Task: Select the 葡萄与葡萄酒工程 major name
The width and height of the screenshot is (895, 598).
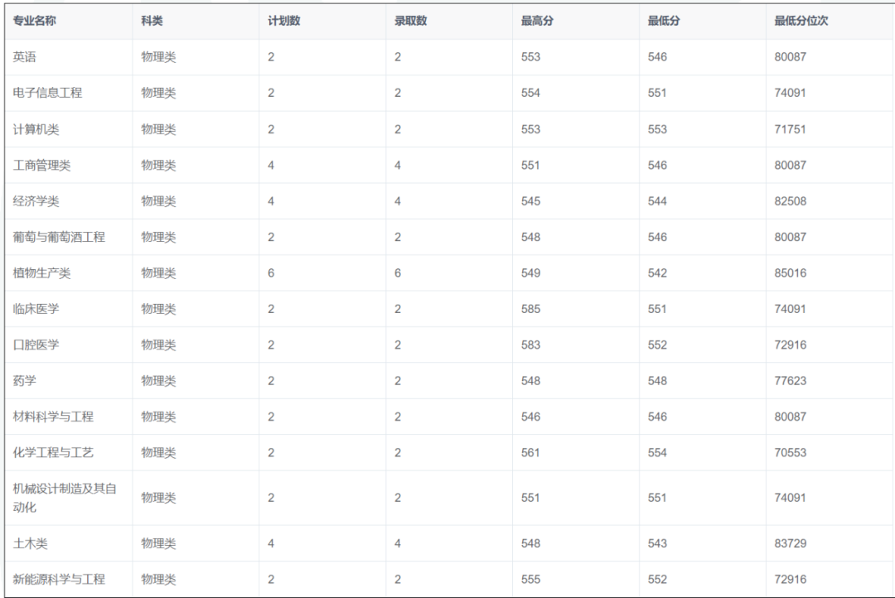Action: 59,237
